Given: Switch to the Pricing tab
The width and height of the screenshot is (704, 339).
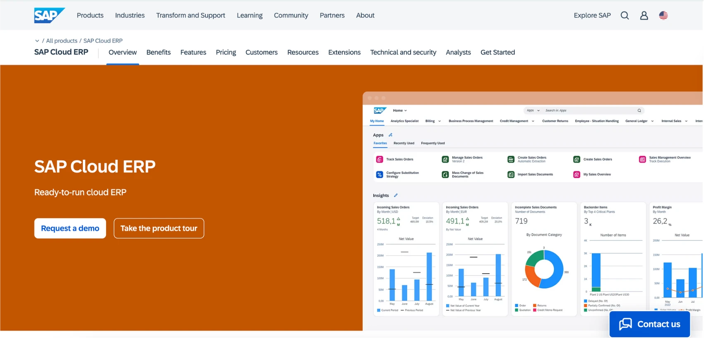Looking at the screenshot, I should [x=226, y=53].
